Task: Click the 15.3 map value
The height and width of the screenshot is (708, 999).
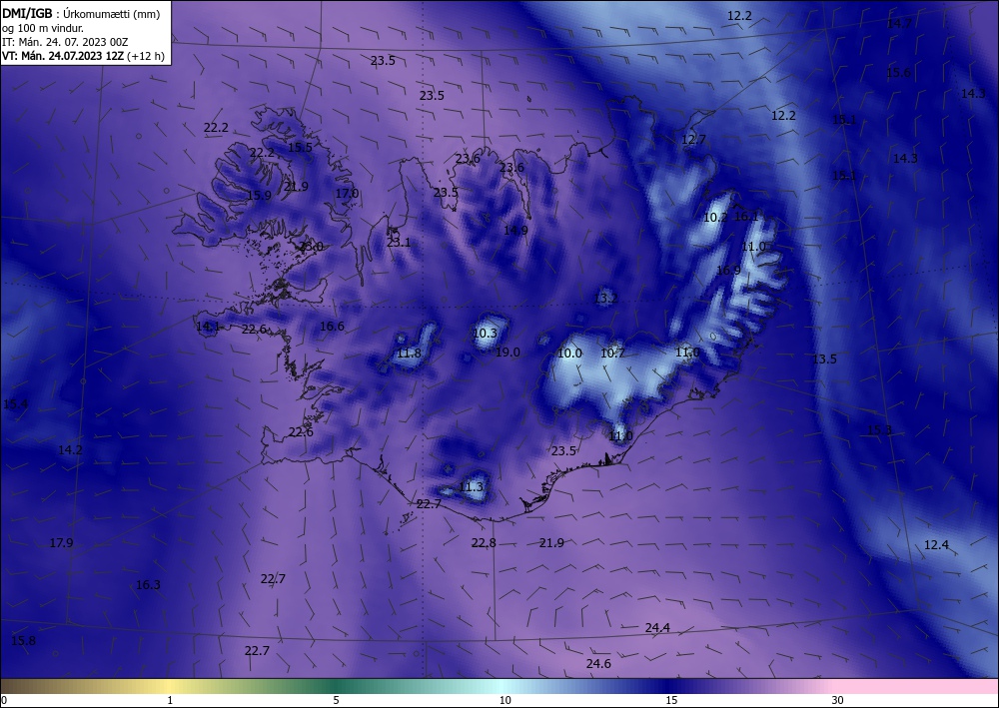Action: [879, 430]
